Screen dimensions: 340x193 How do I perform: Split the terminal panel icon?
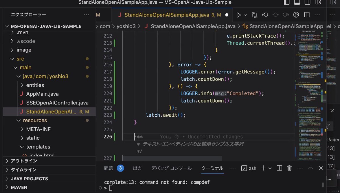pyautogui.click(x=279, y=168)
